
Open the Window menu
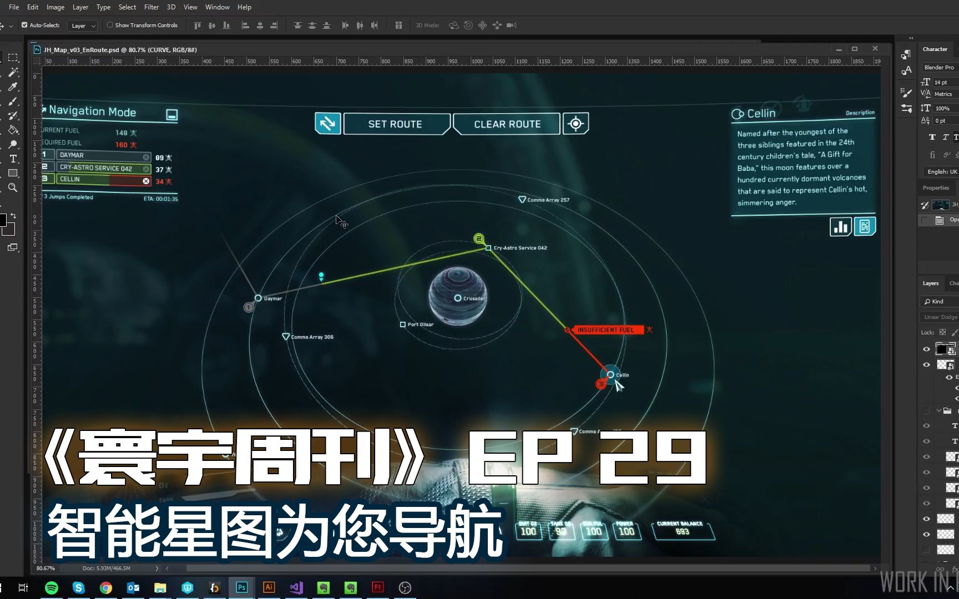point(217,7)
